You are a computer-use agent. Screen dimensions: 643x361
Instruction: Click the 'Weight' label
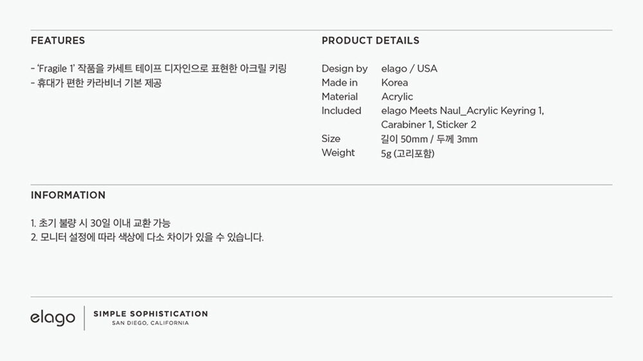point(338,153)
